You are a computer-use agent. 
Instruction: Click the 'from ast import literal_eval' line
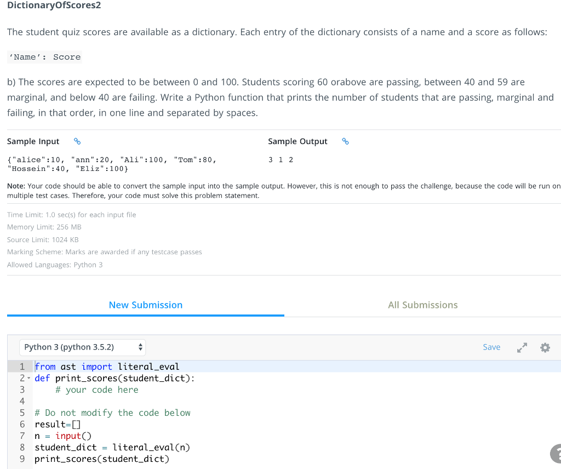pos(107,367)
